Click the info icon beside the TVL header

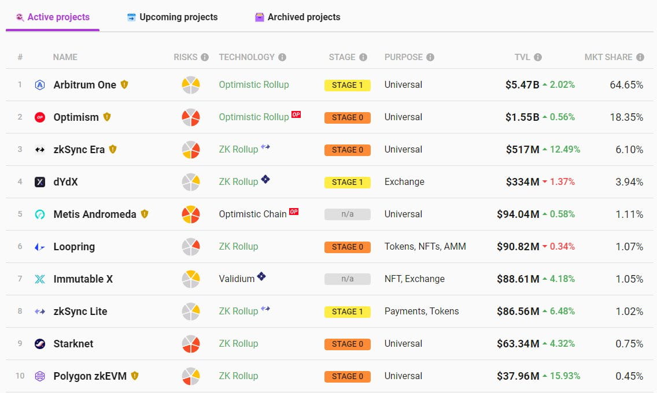pos(537,57)
